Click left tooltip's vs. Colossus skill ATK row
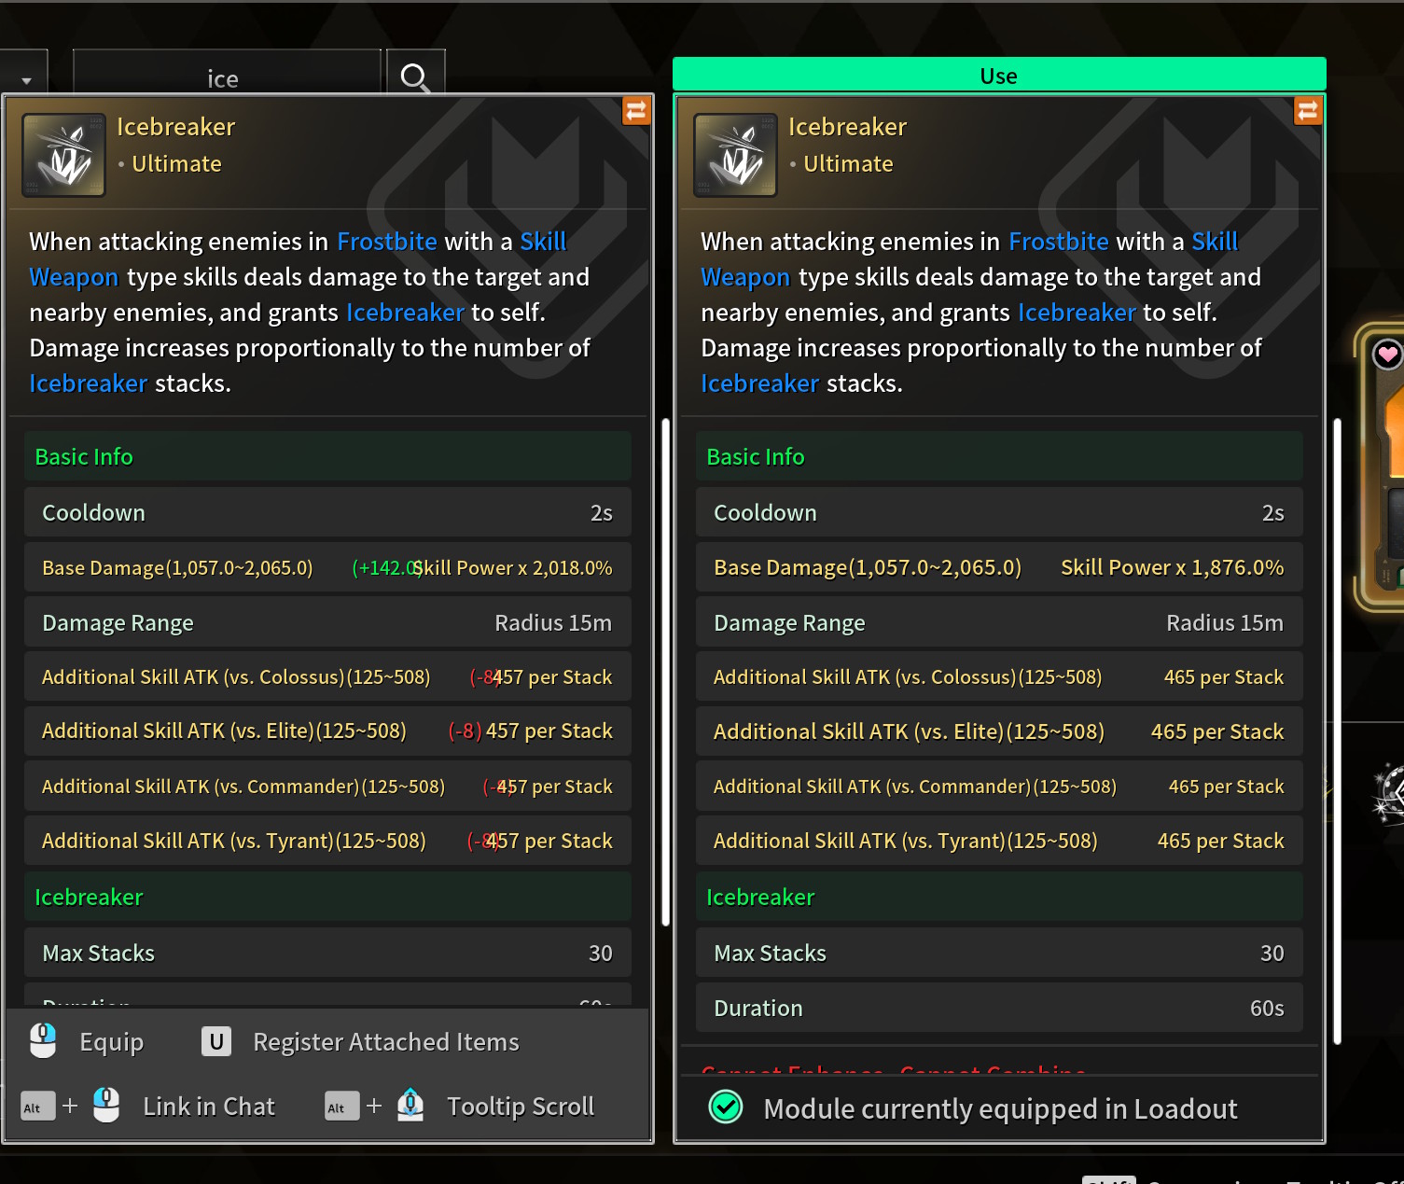The height and width of the screenshot is (1184, 1404). [327, 676]
